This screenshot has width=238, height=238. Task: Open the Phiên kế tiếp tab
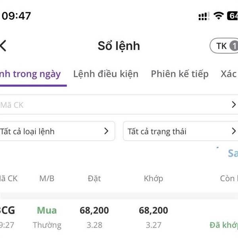point(180,74)
